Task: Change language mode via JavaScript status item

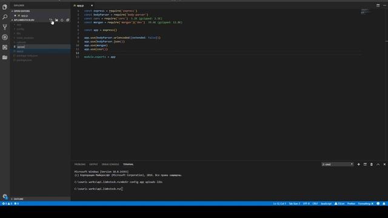Action: (x=326, y=203)
